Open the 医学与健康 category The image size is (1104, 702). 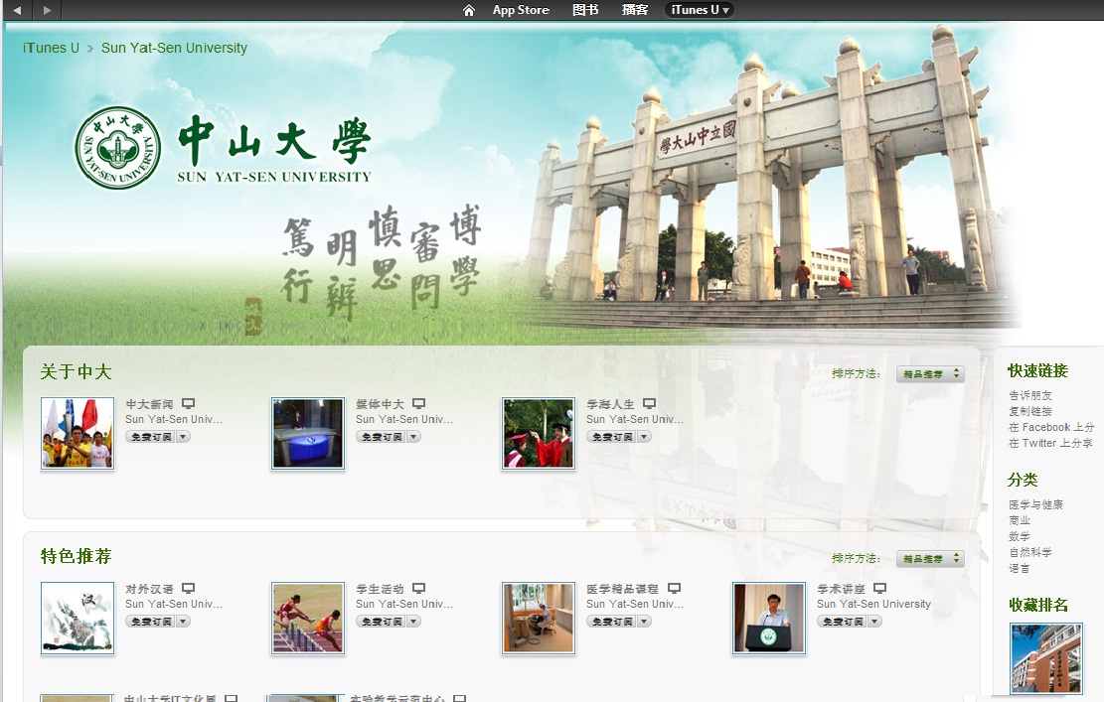(1035, 504)
